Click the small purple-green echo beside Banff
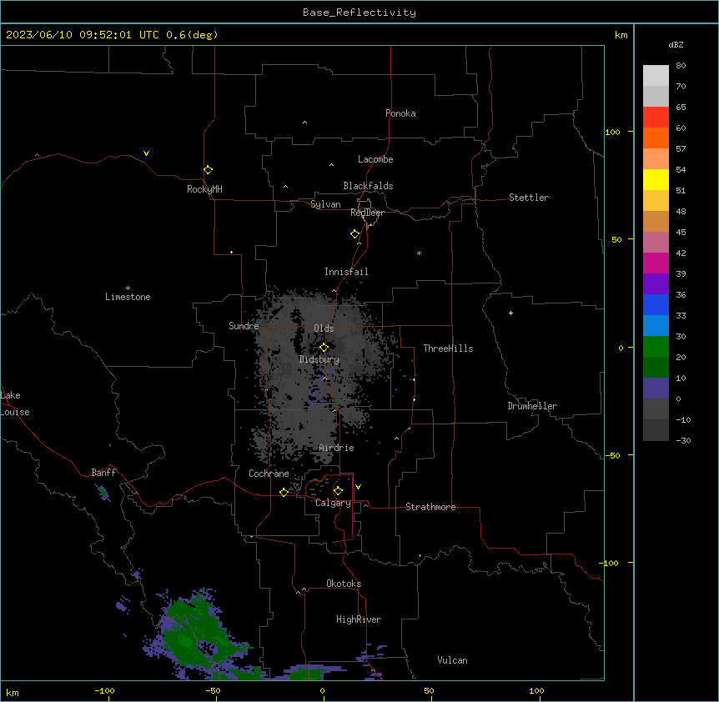Screen dimensions: 719x702 pos(103,493)
